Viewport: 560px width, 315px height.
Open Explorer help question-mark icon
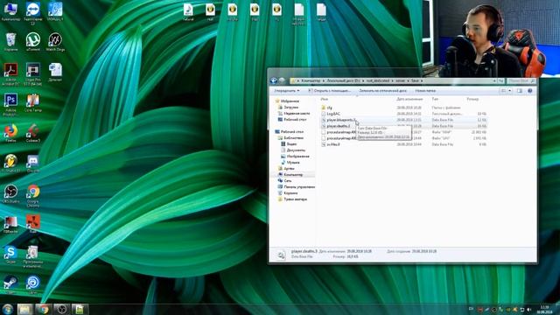(x=530, y=91)
